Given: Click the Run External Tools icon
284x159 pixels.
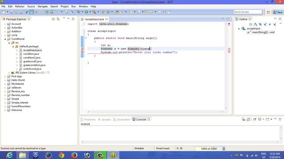Looking at the screenshot, I should (94, 12).
